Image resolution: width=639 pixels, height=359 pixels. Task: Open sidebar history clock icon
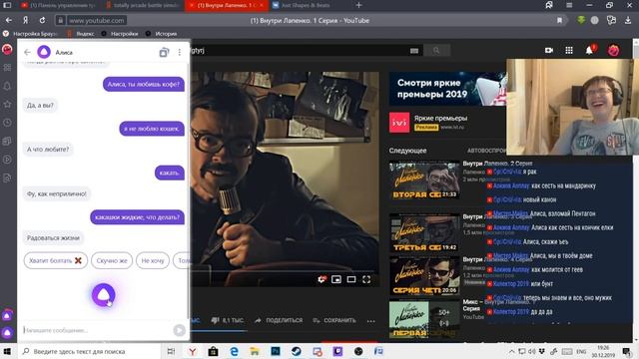(7, 123)
